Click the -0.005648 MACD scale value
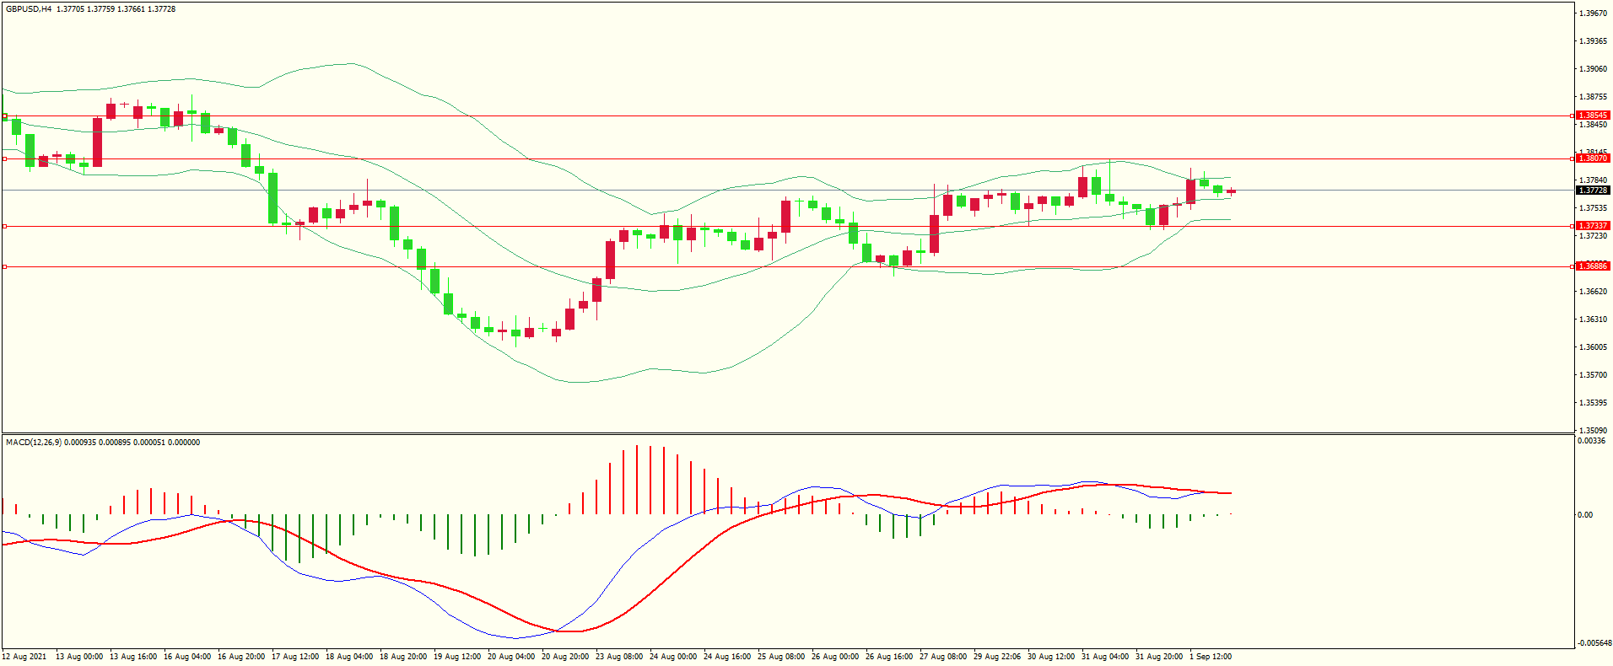The image size is (1613, 666). coord(1594,643)
